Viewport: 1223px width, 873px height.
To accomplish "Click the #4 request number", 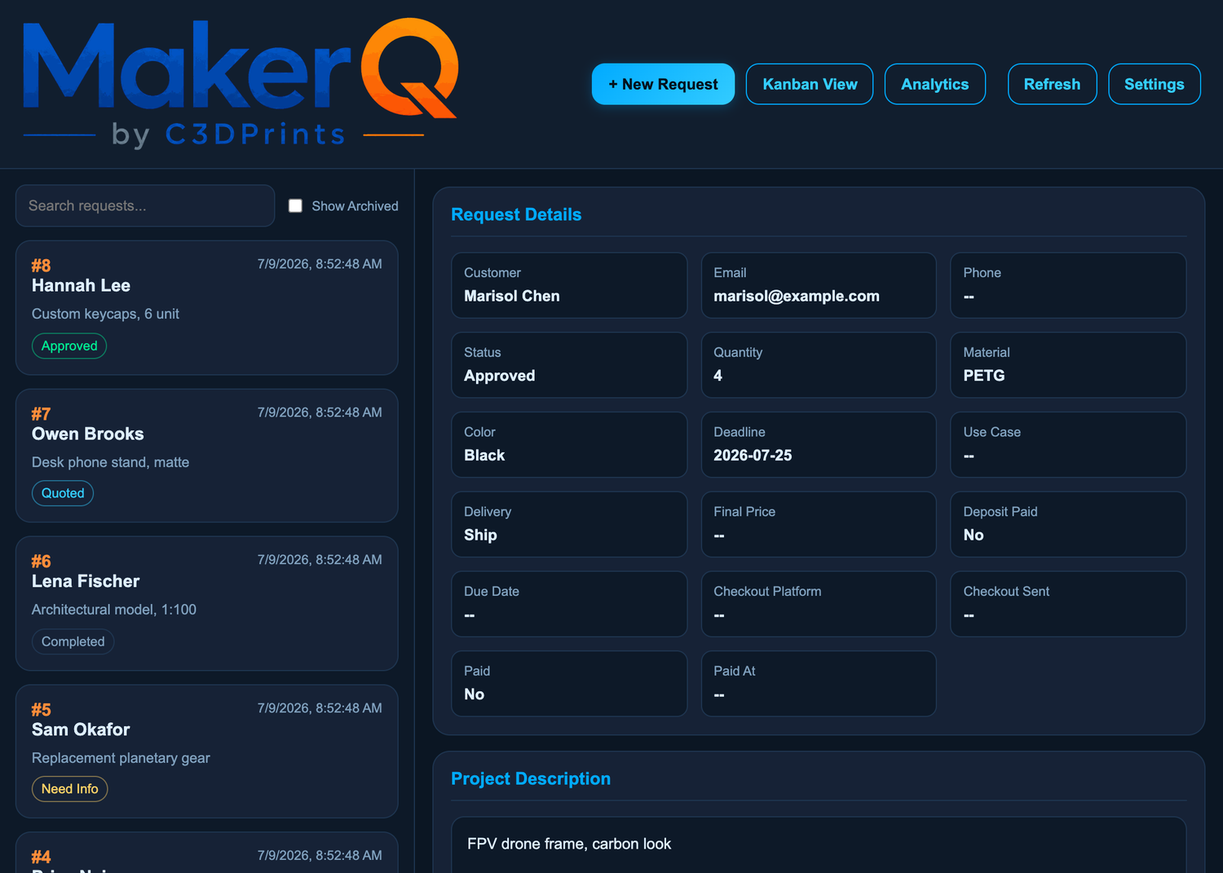I will pyautogui.click(x=41, y=857).
